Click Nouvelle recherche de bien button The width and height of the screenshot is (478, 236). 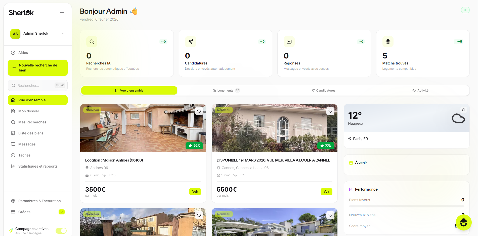click(38, 68)
